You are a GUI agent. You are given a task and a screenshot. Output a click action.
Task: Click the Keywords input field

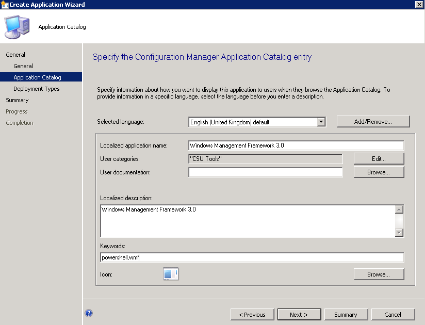pyautogui.click(x=252, y=257)
